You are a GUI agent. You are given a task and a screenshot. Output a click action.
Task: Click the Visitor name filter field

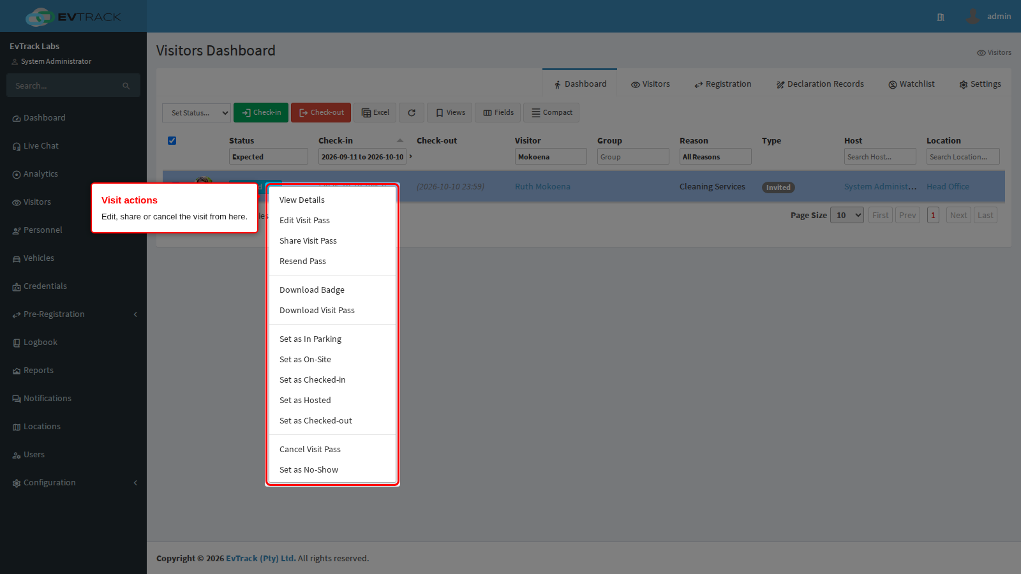point(551,157)
